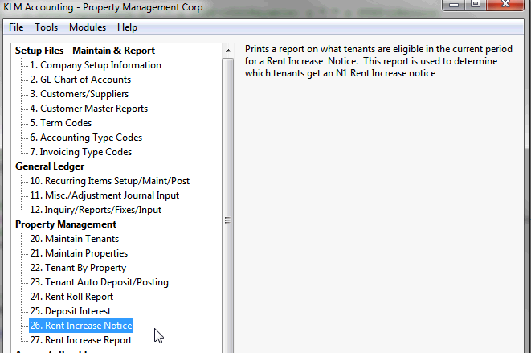The height and width of the screenshot is (353, 531).
Task: Open 4. Customer Master Reports
Action: click(88, 109)
